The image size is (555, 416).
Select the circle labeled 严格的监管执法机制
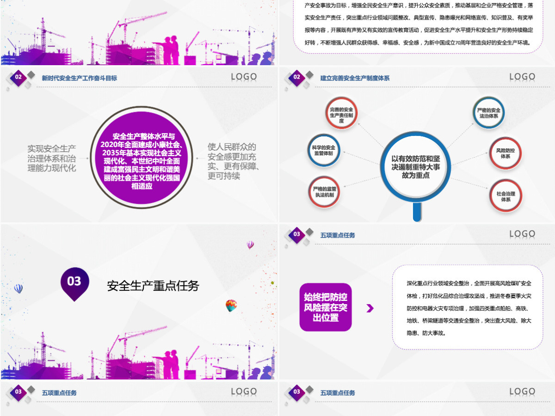pyautogui.click(x=324, y=192)
